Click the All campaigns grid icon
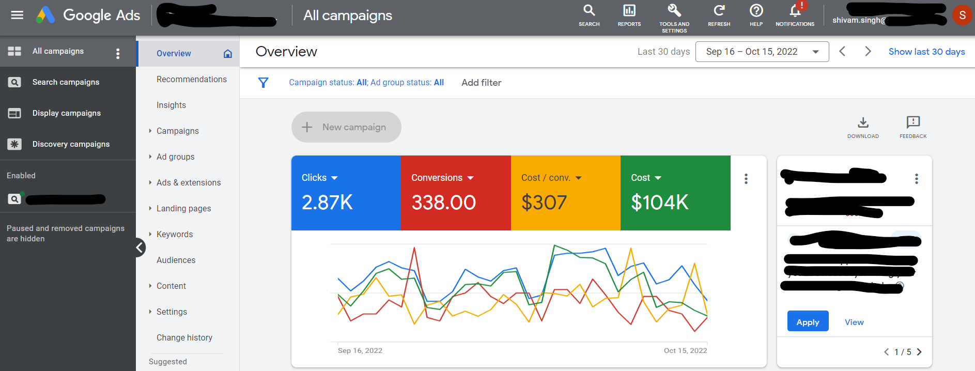The width and height of the screenshot is (975, 371). pyautogui.click(x=14, y=51)
